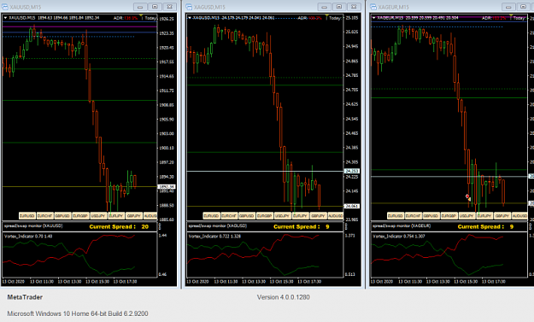This screenshot has height=322, width=534.
Task: Click USDJPY button in XAUUSD chart
Action: (x=98, y=216)
